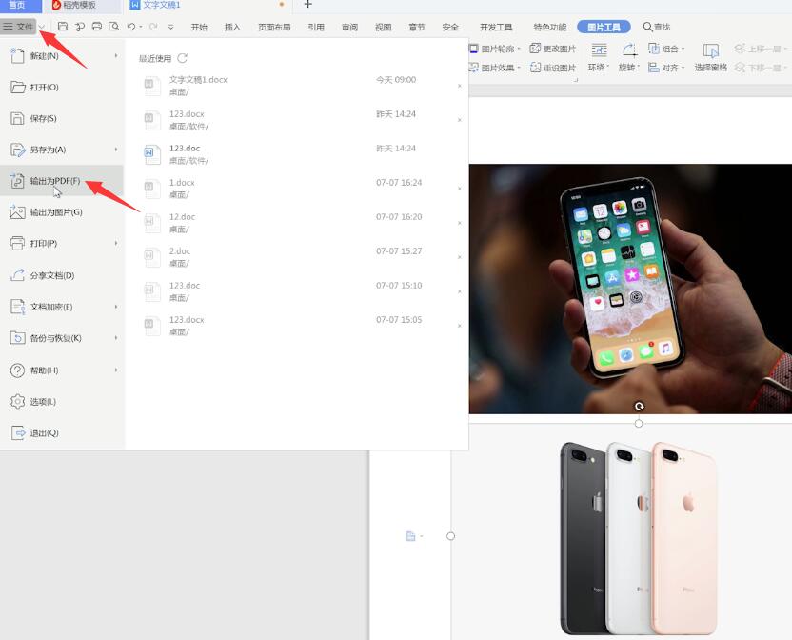
Task: Open the 页面布局 ribbon tab
Action: pos(274,27)
